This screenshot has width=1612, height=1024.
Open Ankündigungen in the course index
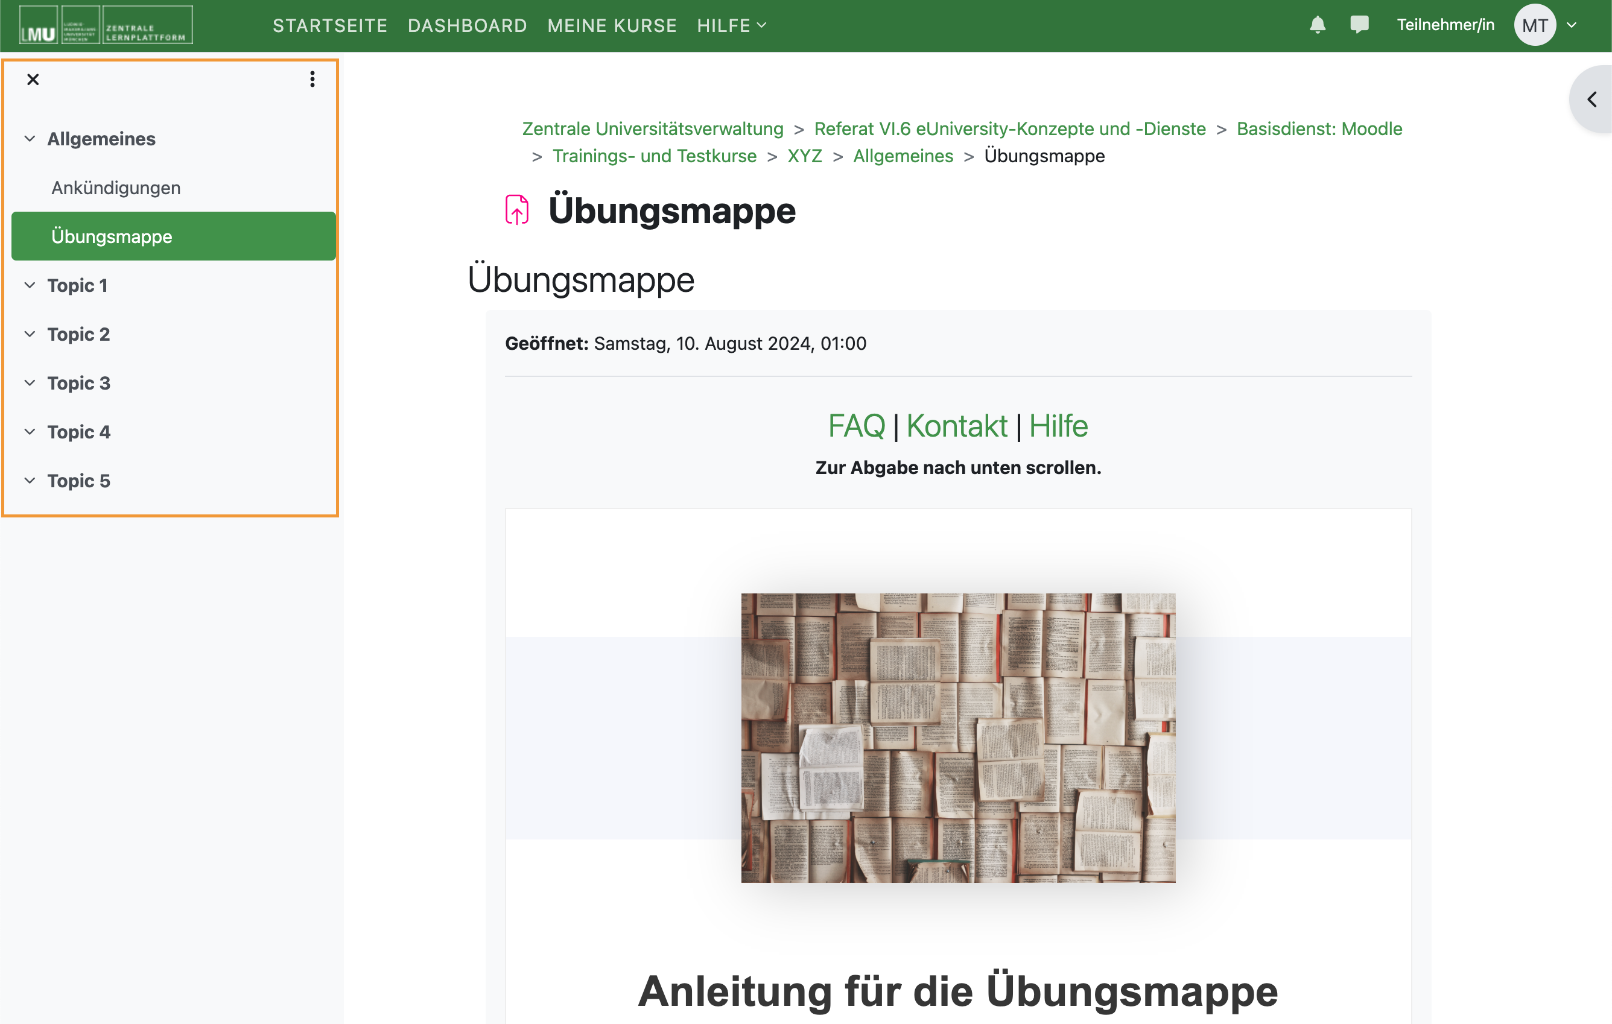[116, 188]
